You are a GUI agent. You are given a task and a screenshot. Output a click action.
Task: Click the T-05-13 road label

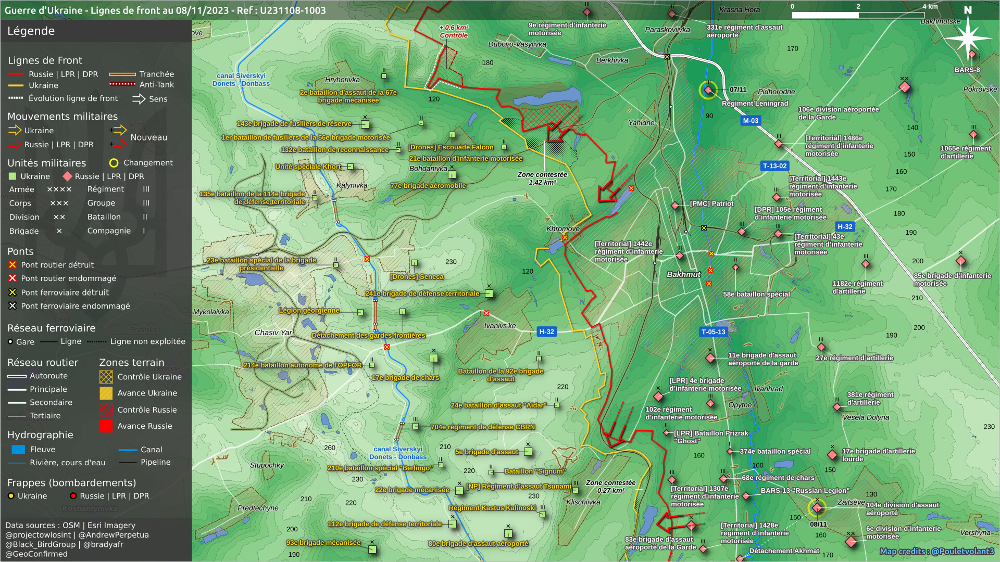pos(713,331)
